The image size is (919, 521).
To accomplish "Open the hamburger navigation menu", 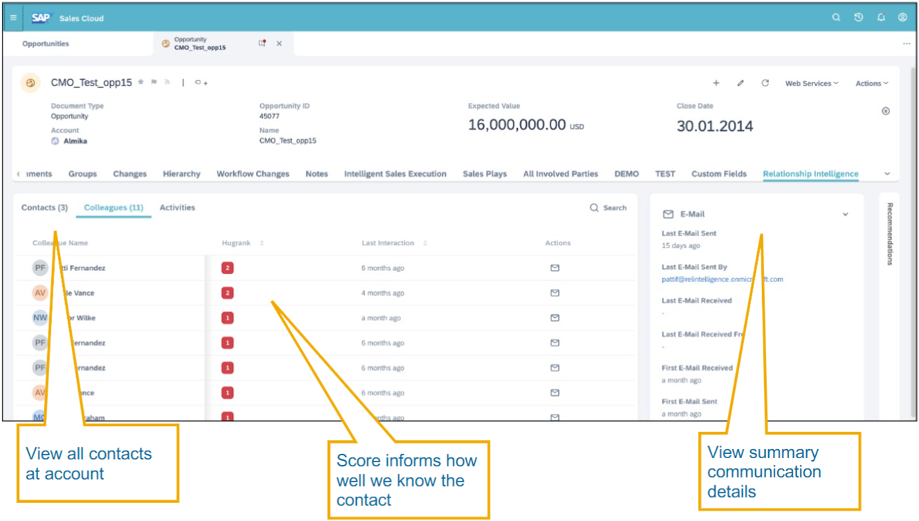I will (x=13, y=18).
